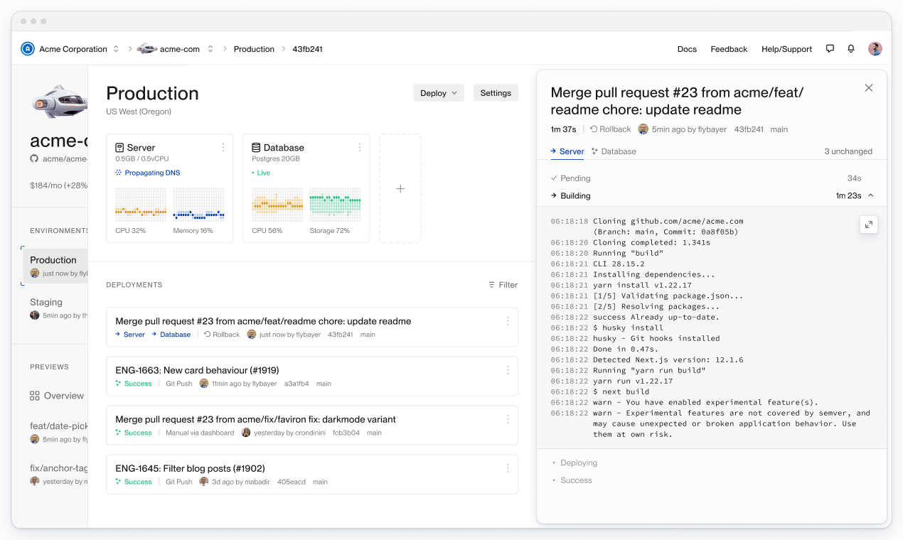Open ENG-1645 Filter blog posts deployment
Viewport: 903px width, 540px height.
pyautogui.click(x=312, y=474)
